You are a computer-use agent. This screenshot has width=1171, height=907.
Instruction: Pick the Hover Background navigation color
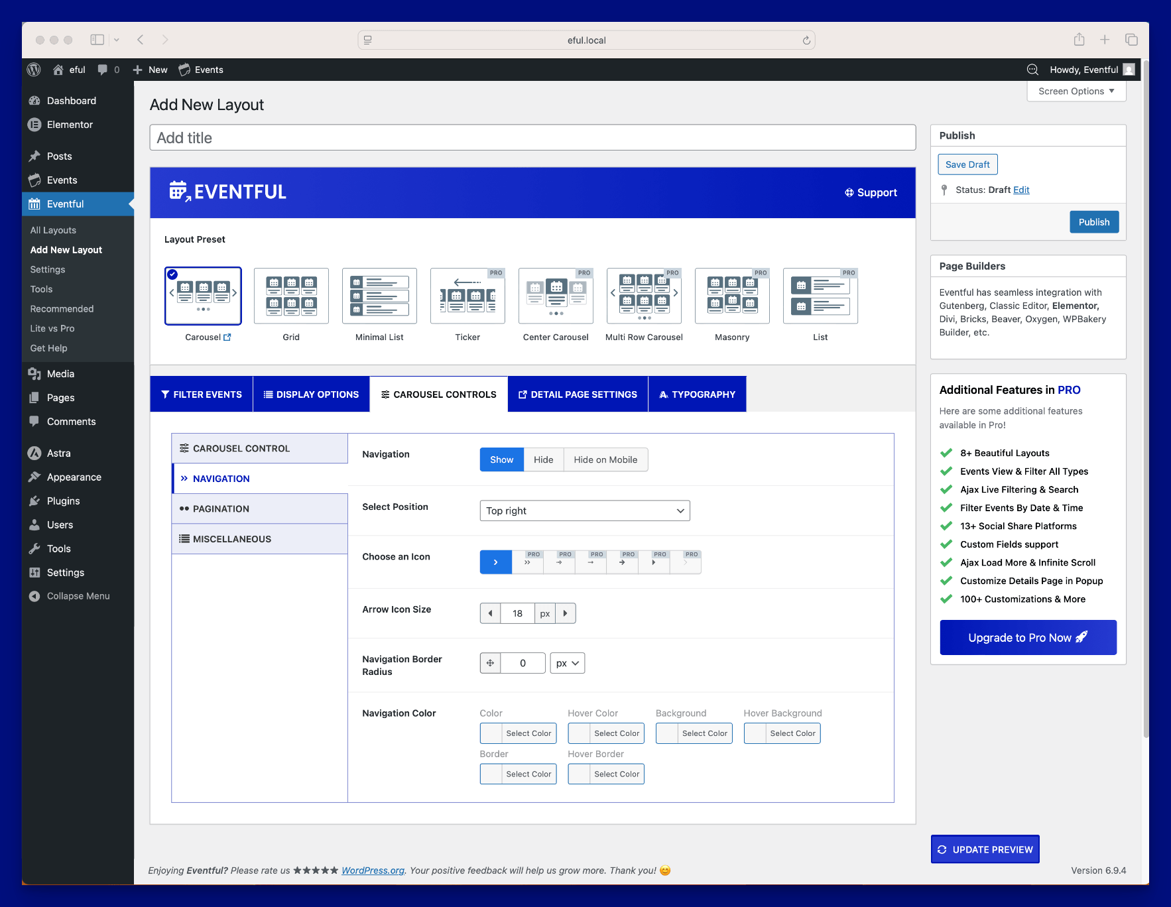point(781,733)
